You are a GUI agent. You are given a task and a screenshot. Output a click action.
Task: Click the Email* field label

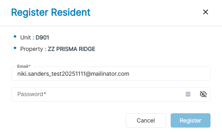click(x=24, y=66)
